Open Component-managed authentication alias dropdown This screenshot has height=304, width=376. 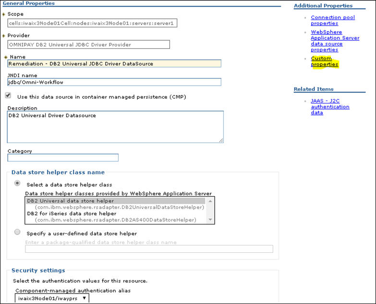[x=52, y=298]
